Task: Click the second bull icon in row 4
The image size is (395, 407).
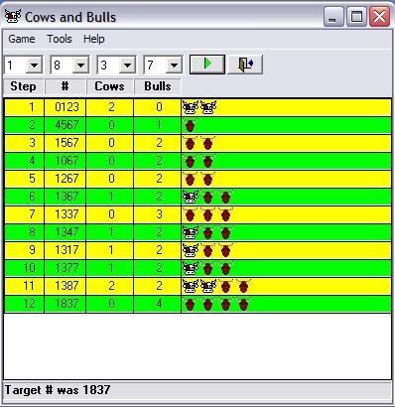Action: click(207, 162)
